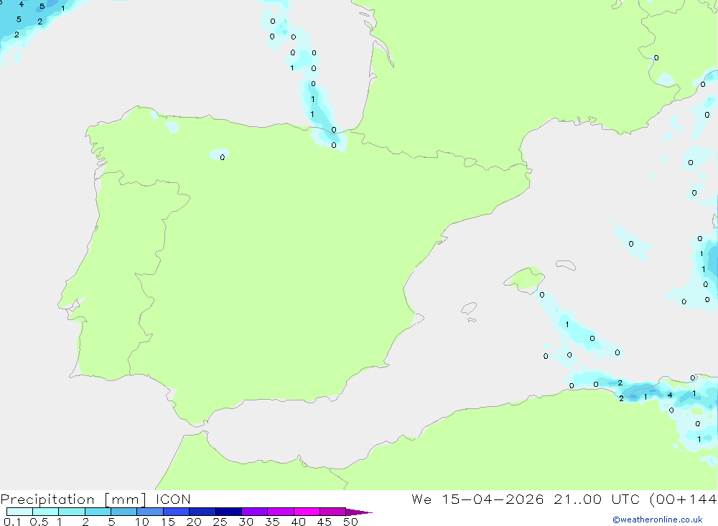
Task: Pick the 5–10 mm blue legend swatch
Action: (x=124, y=512)
